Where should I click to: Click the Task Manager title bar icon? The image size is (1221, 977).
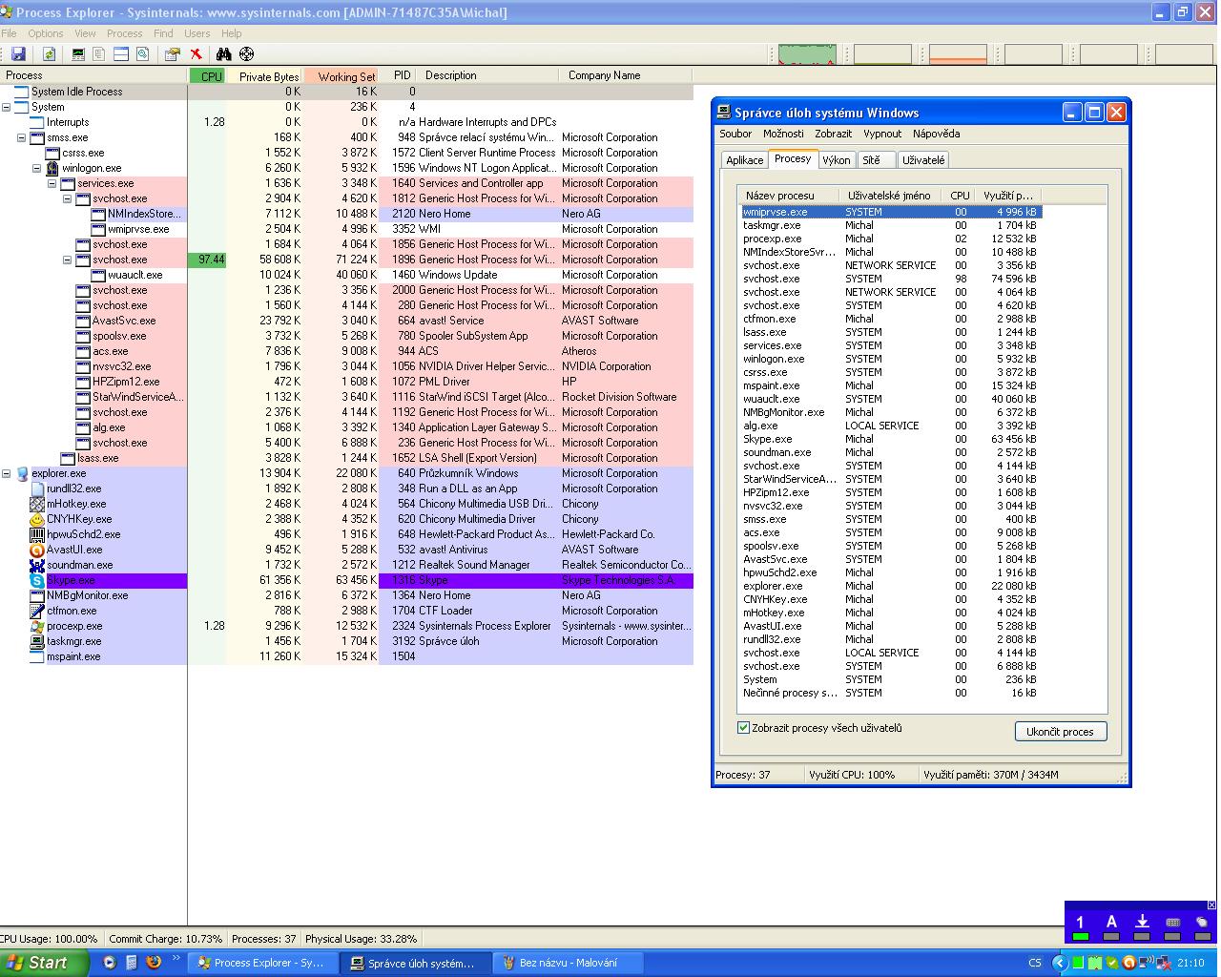724,113
